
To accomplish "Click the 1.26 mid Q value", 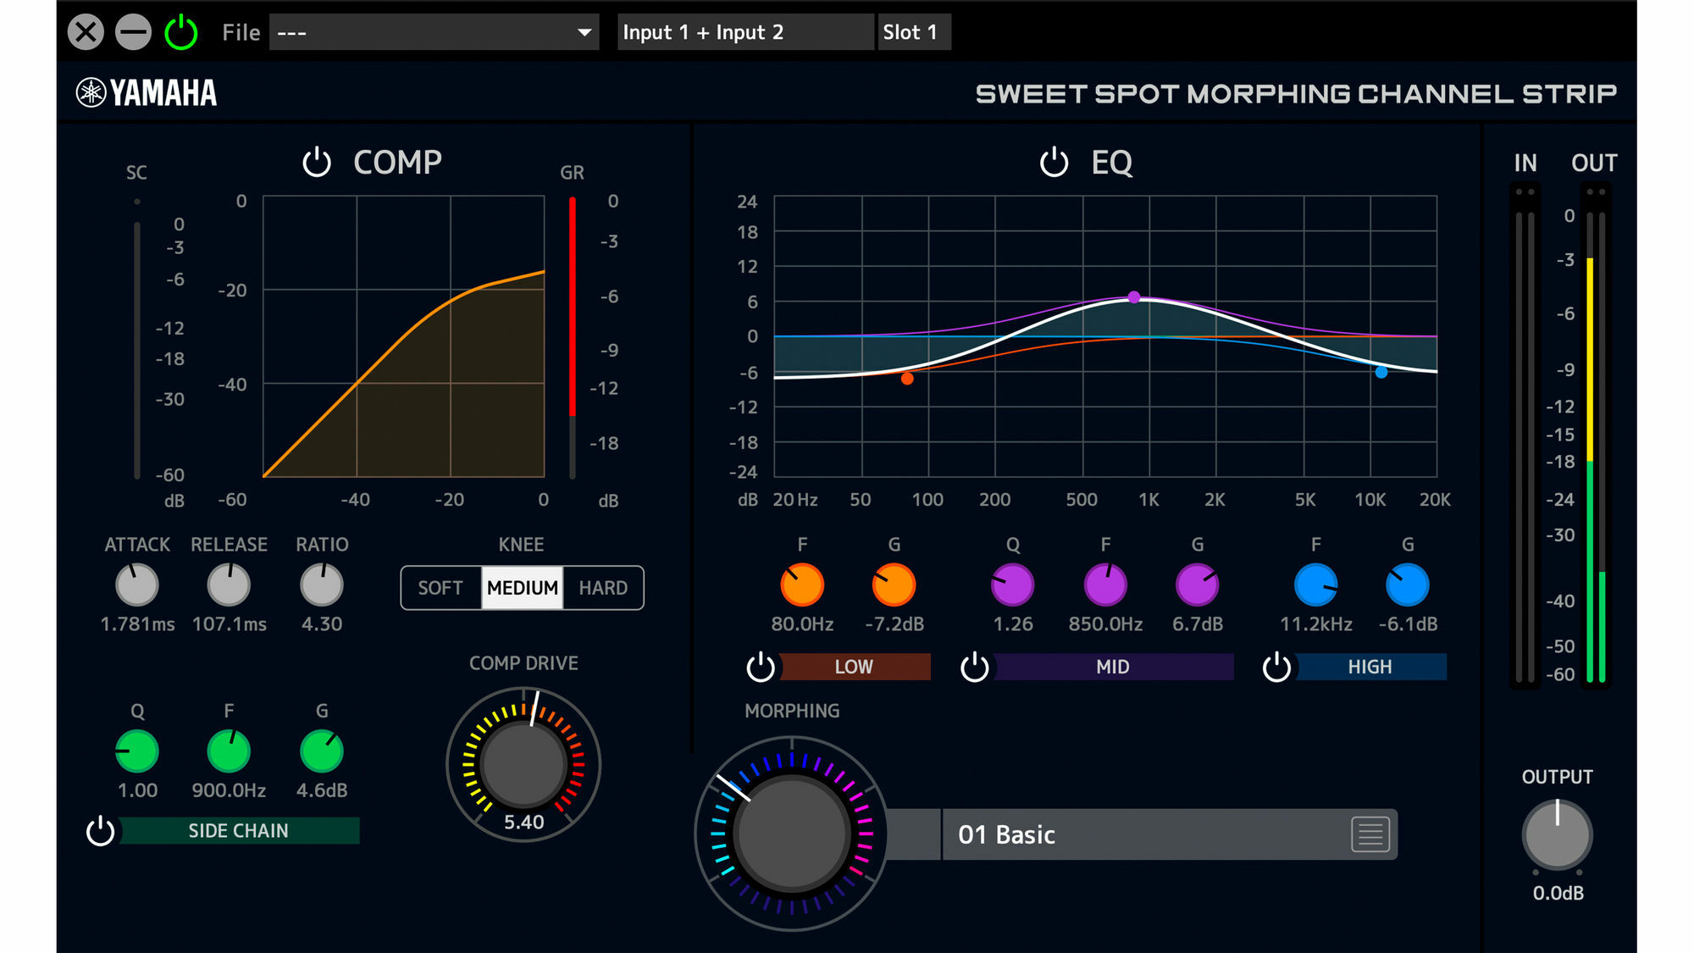I will (1013, 624).
